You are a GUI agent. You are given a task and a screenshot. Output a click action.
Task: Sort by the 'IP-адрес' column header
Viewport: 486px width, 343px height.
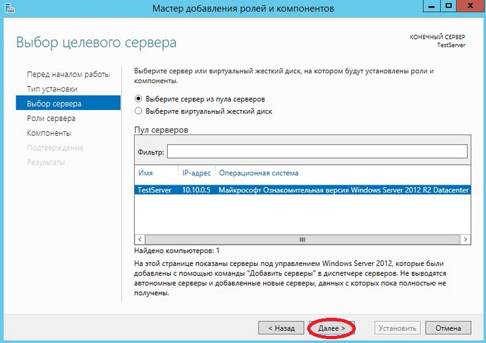tap(196, 173)
